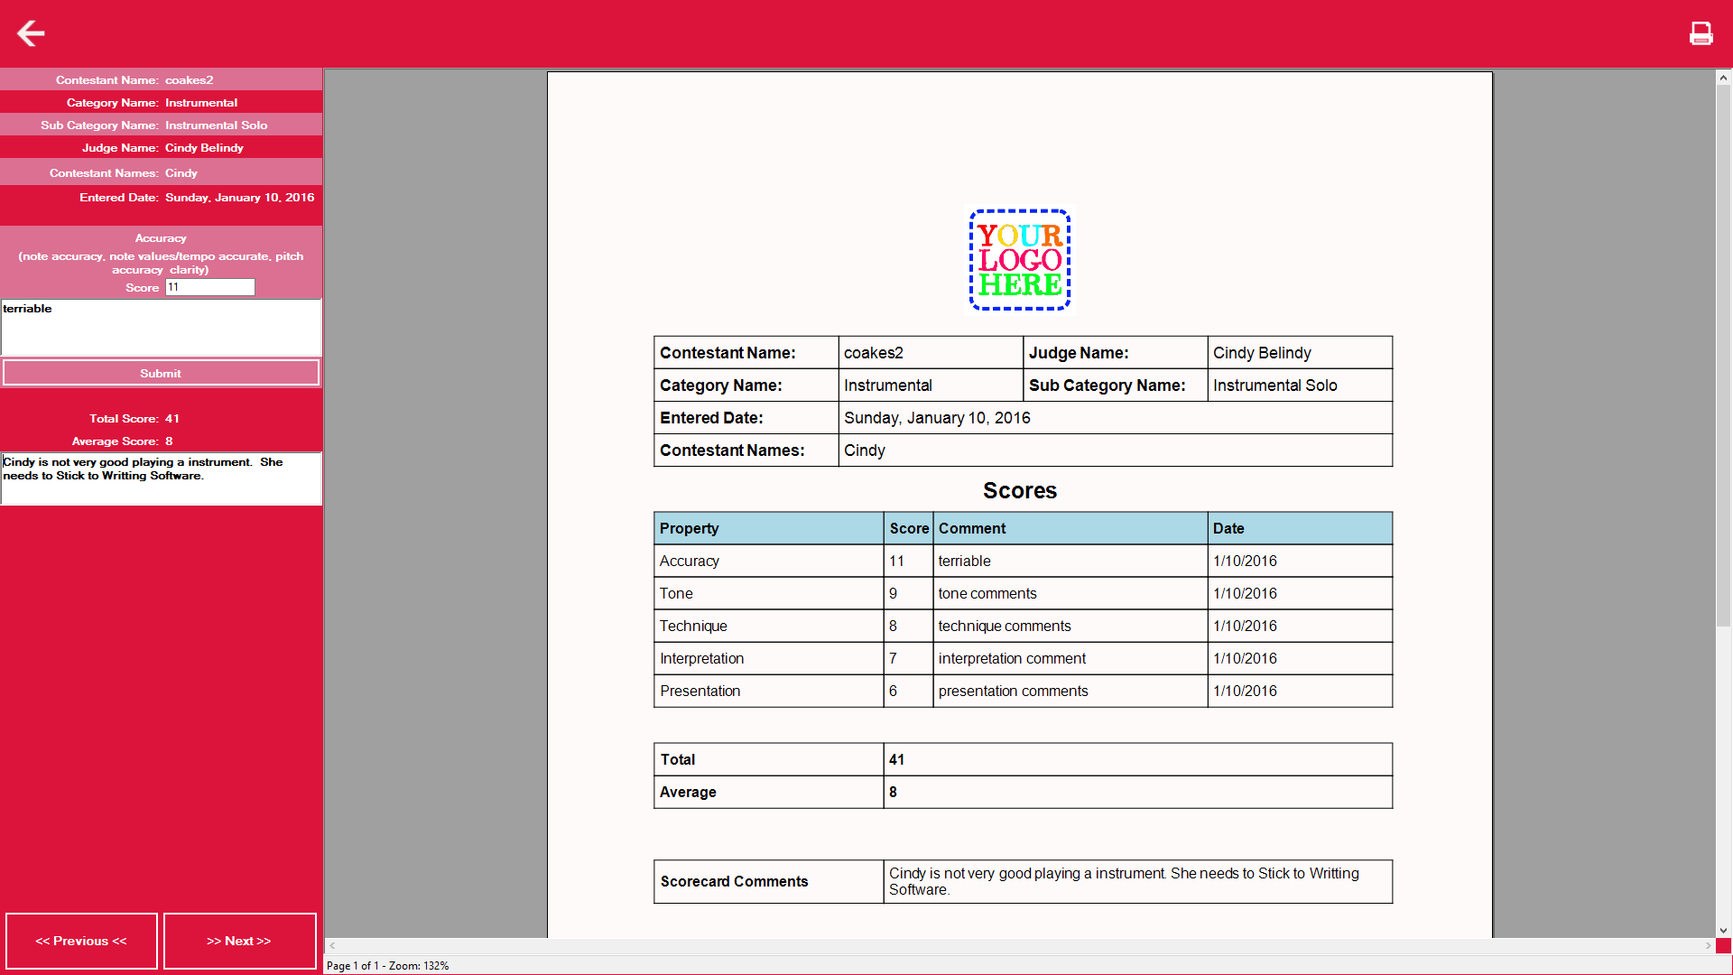Click the scorecard comments text box
The height and width of the screenshot is (975, 1733).
pos(161,478)
